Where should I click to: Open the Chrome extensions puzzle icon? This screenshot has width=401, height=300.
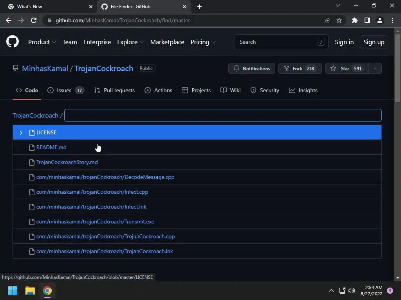click(355, 20)
